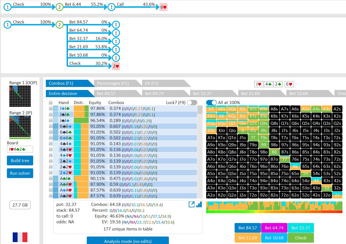Click the magenta Bet 64.74 legend swatch
Image resolution: width=346 pixels, height=244 pixels.
click(x=274, y=228)
